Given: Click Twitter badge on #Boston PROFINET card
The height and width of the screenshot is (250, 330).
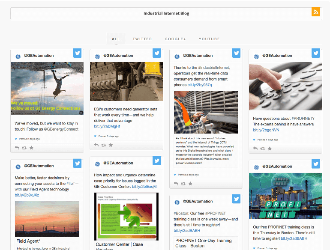Looking at the screenshot, I should coord(236,199).
